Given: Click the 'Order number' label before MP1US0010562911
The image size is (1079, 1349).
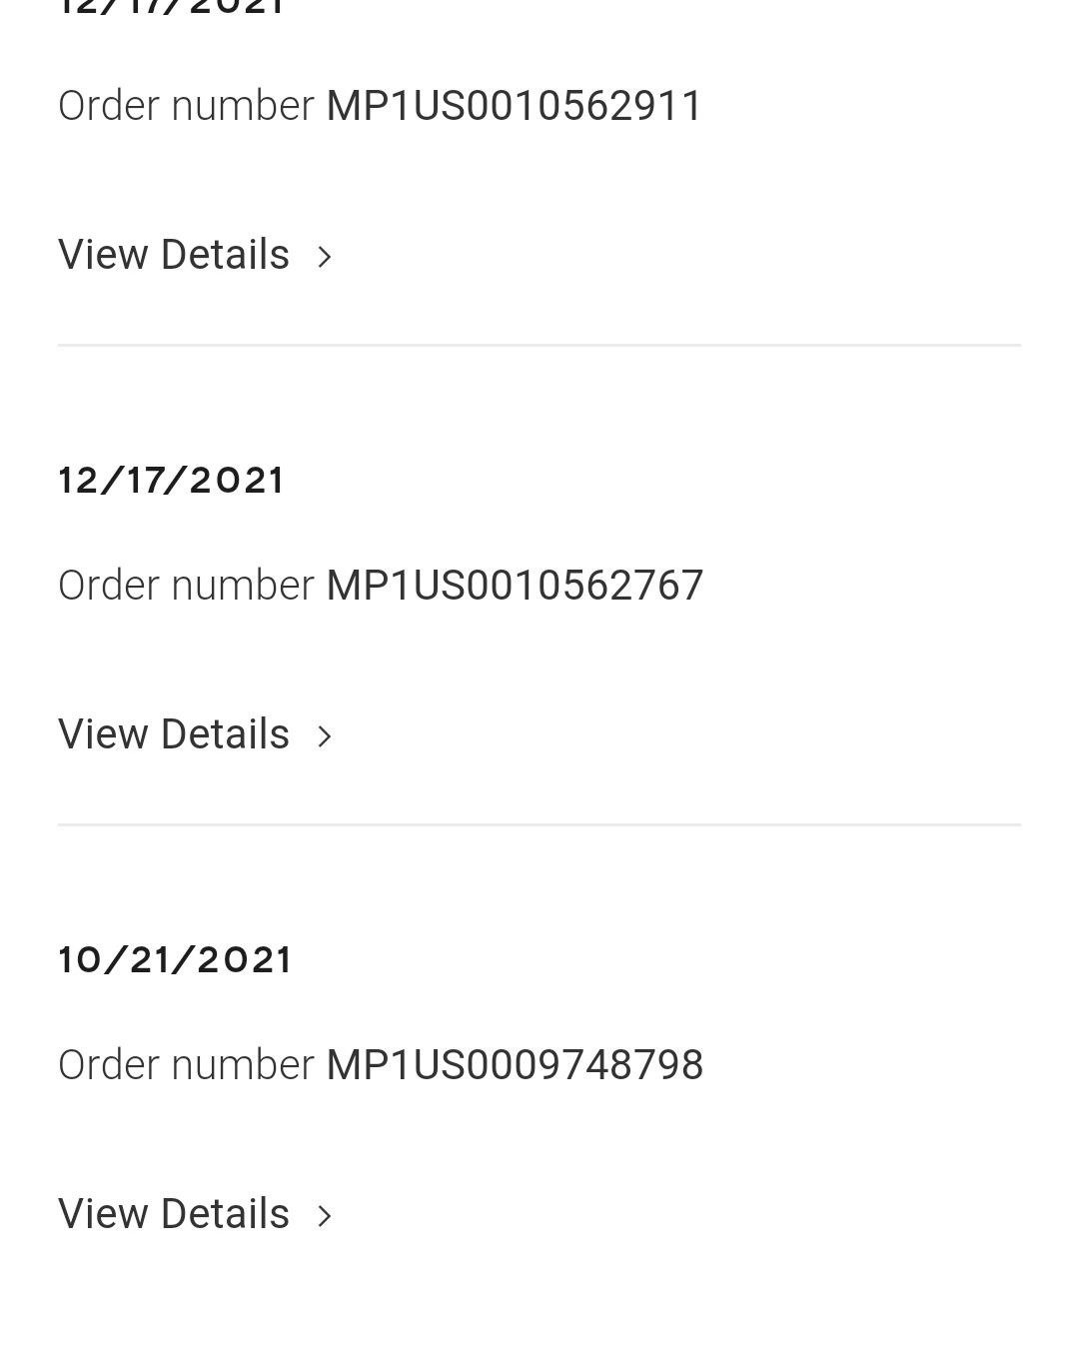Looking at the screenshot, I should pyautogui.click(x=186, y=106).
